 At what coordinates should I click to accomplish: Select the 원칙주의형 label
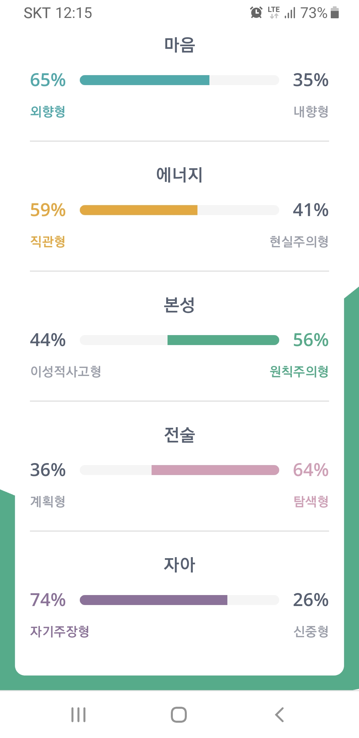tap(299, 372)
